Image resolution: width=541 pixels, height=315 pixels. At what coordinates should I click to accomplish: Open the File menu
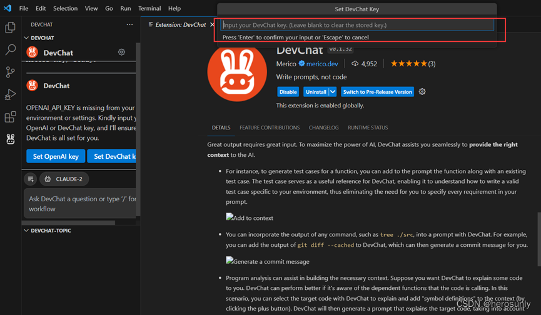click(x=24, y=8)
